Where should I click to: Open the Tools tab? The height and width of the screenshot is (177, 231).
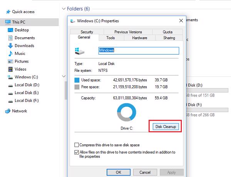pos(110,38)
